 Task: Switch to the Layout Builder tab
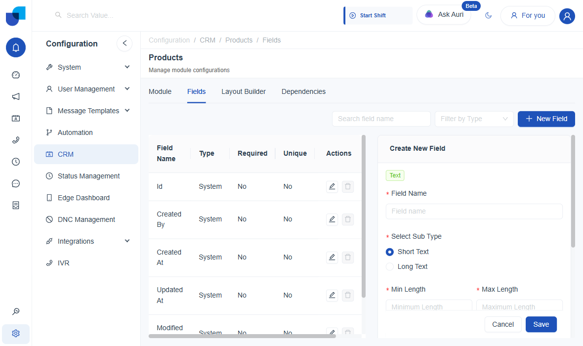tap(244, 92)
